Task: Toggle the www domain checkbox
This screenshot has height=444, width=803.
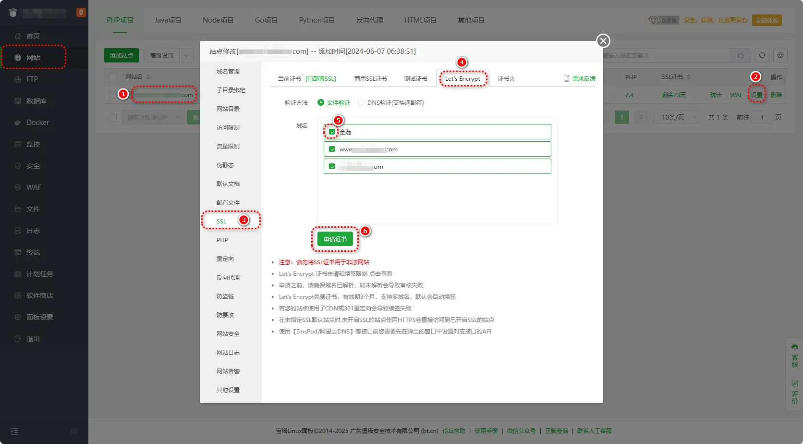Action: tap(332, 149)
